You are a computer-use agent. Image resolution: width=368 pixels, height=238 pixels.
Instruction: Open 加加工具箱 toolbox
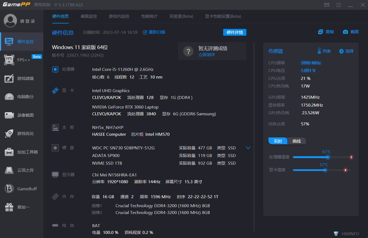click(x=22, y=152)
